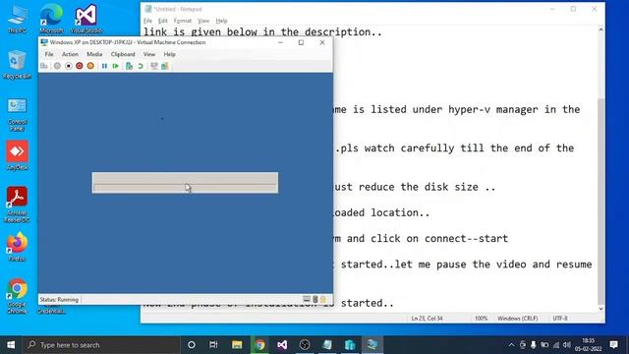Image resolution: width=629 pixels, height=354 pixels.
Task: Click the Enhanced Session toolbar icon
Action: tap(154, 66)
